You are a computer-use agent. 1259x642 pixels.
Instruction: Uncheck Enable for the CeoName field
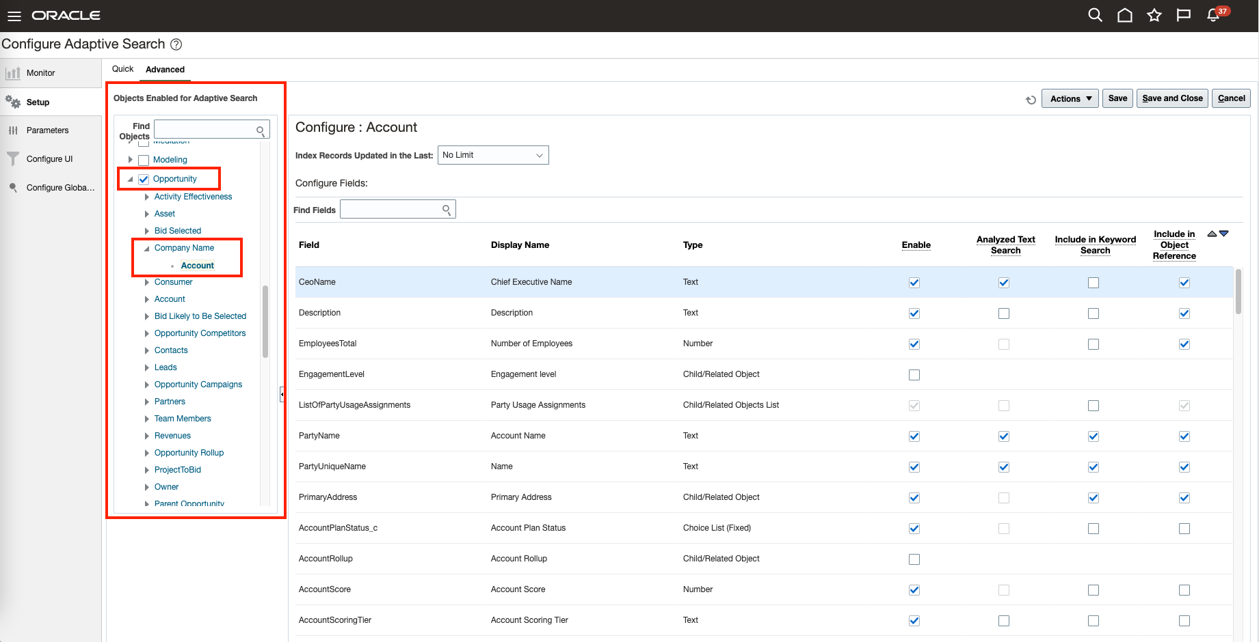pos(914,283)
